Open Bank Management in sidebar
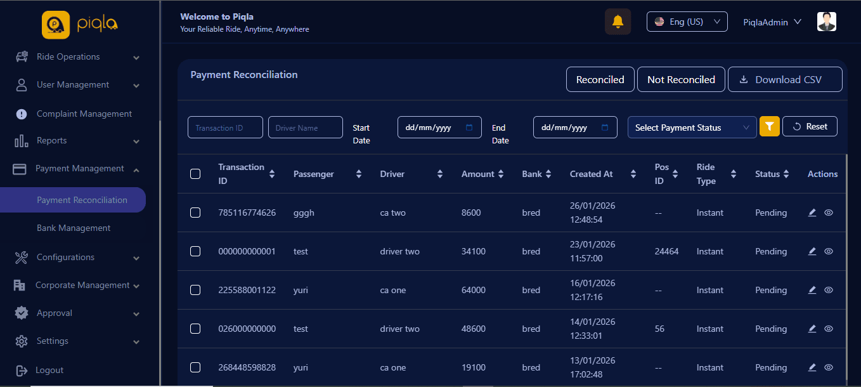The height and width of the screenshot is (387, 861). [x=74, y=228]
